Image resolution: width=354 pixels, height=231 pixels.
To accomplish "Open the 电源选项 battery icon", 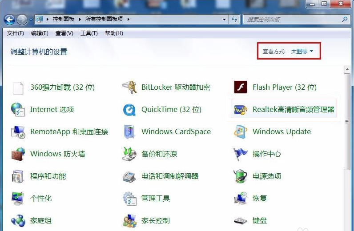I will (241, 176).
